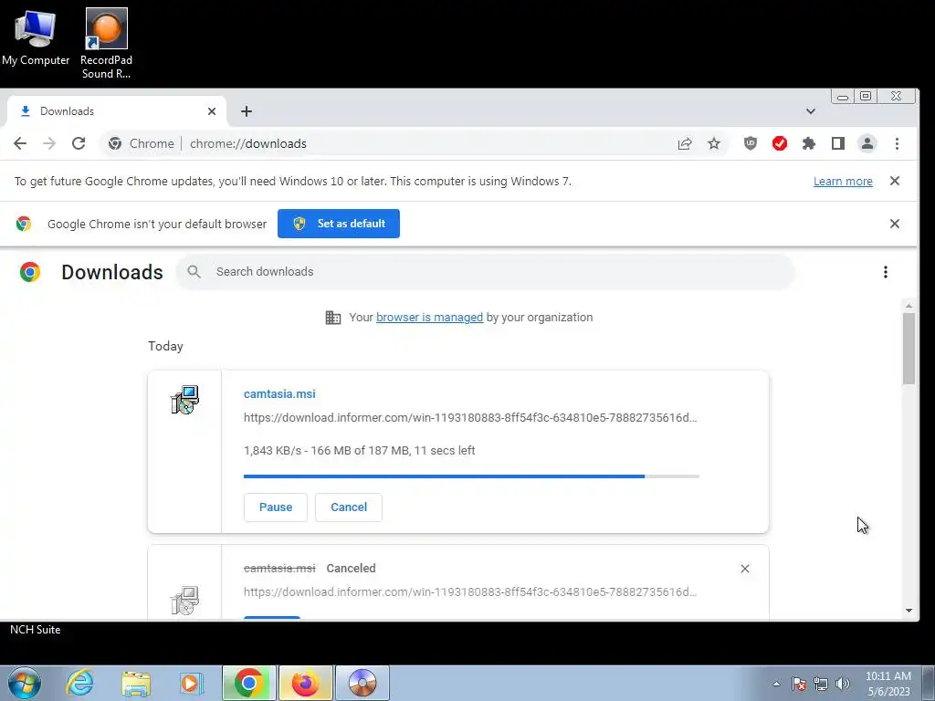Toggle the side panel

pos(838,143)
